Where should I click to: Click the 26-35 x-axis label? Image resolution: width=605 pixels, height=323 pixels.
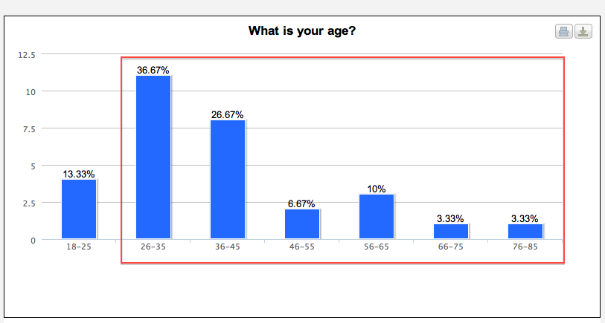153,247
